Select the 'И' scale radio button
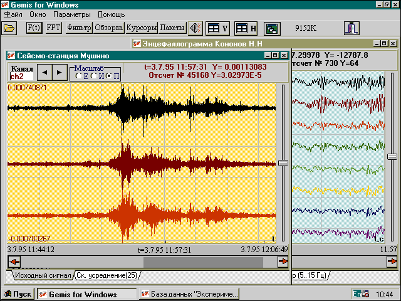Viewport: 401px width, 301px height. point(94,76)
